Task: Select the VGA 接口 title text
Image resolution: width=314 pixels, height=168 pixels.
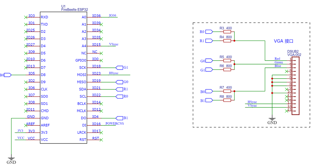Action: tap(283, 41)
